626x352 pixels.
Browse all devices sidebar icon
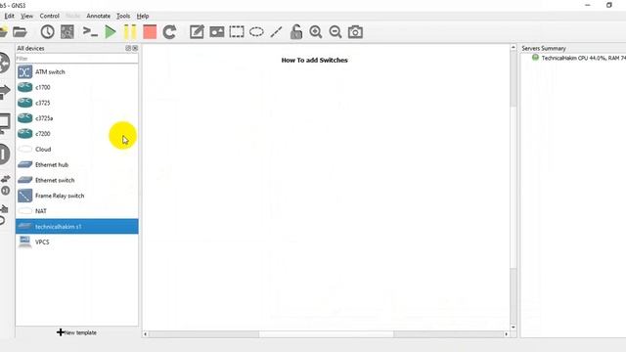coord(5,185)
